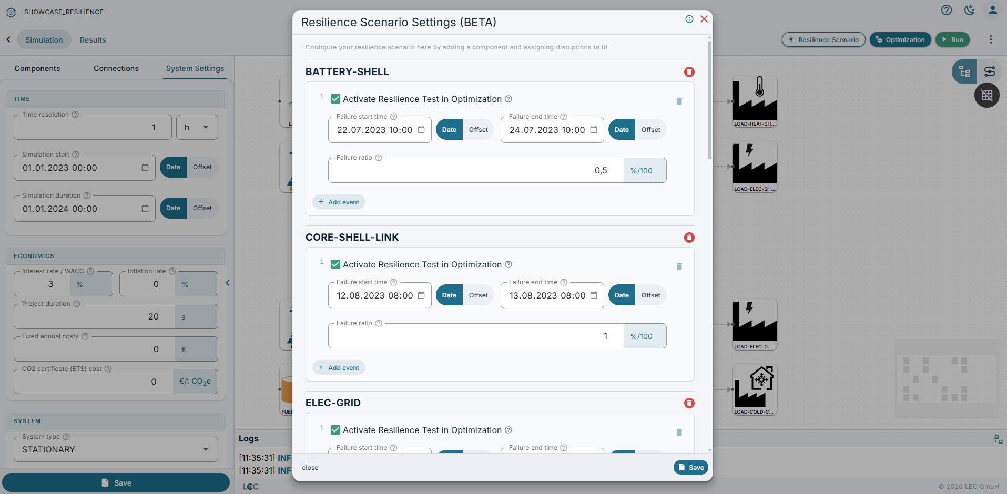The height and width of the screenshot is (494, 1007).
Task: Open calendar picker for BATTERY-SHELL failure start time
Action: point(421,130)
